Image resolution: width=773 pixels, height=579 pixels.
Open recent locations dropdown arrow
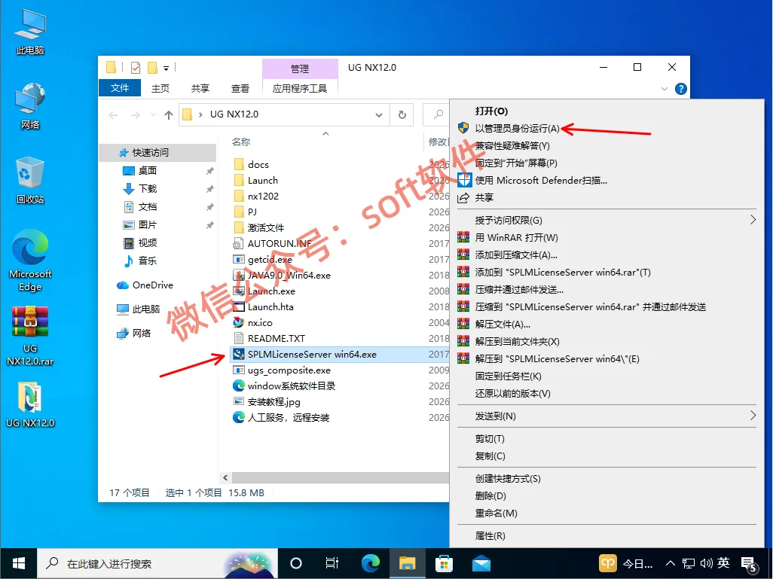tap(153, 114)
